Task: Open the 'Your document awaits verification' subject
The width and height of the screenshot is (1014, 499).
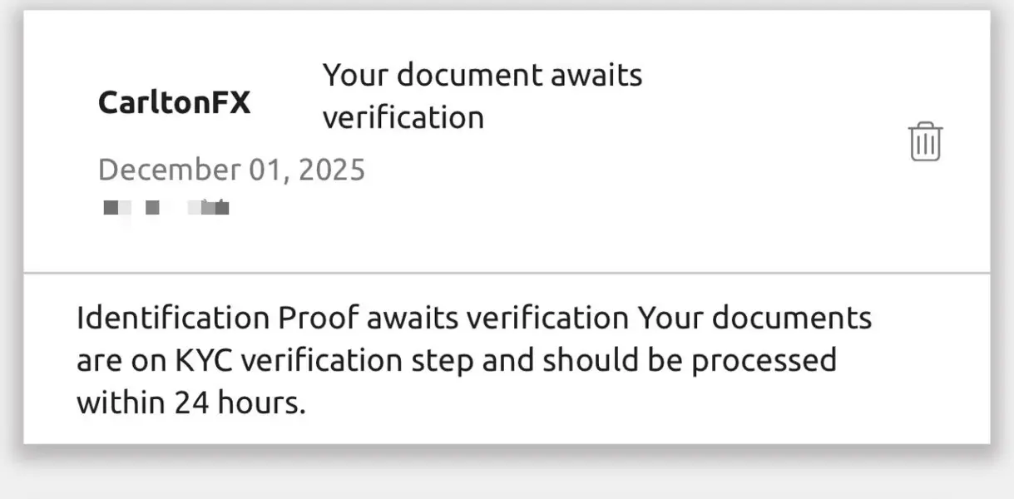Action: tap(482, 96)
